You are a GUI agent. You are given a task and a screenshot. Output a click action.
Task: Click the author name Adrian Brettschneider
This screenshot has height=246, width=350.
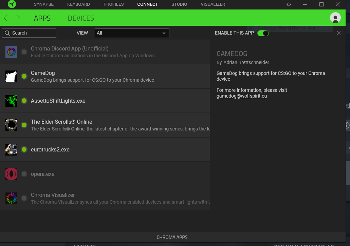point(246,62)
